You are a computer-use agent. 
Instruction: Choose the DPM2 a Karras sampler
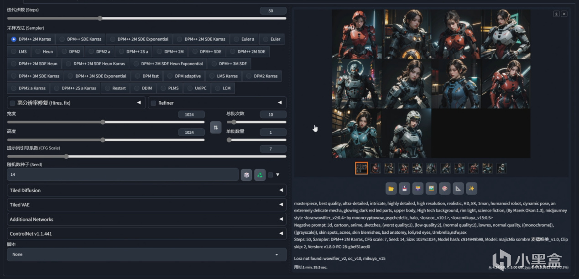(x=28, y=88)
